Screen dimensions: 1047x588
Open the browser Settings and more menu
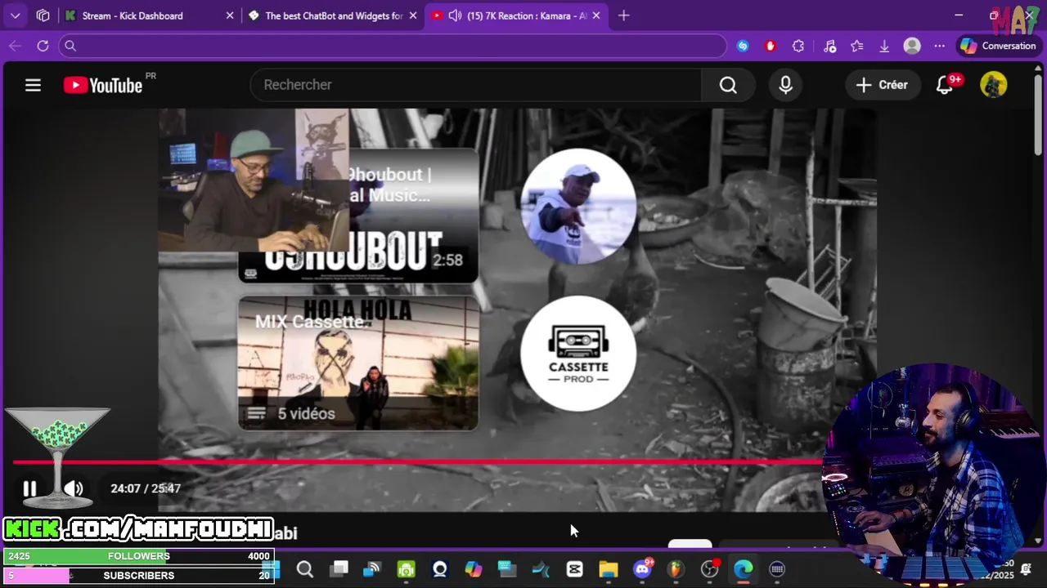(x=939, y=46)
